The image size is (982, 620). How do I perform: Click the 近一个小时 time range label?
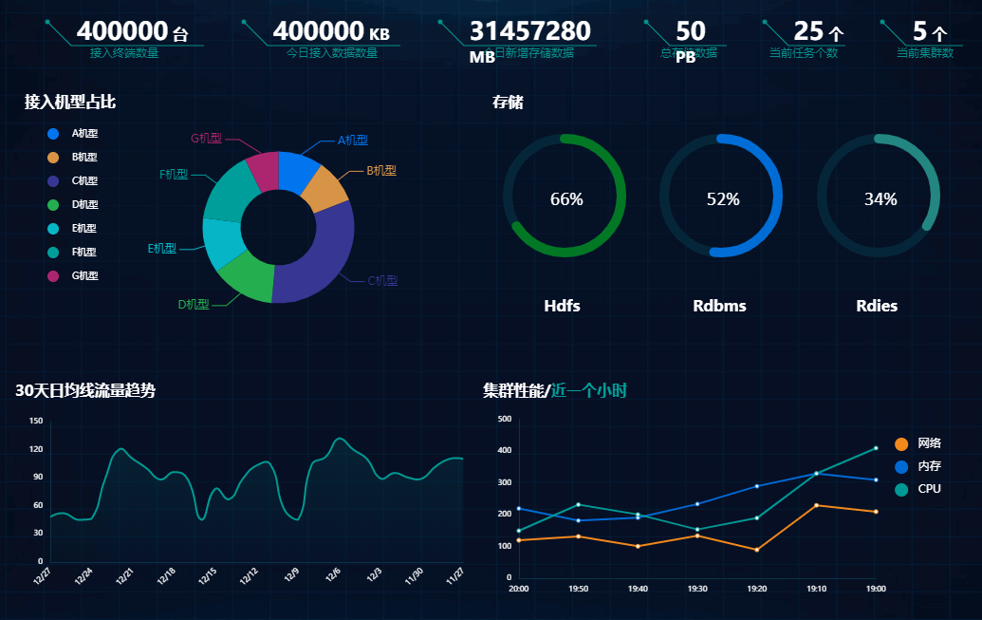588,391
